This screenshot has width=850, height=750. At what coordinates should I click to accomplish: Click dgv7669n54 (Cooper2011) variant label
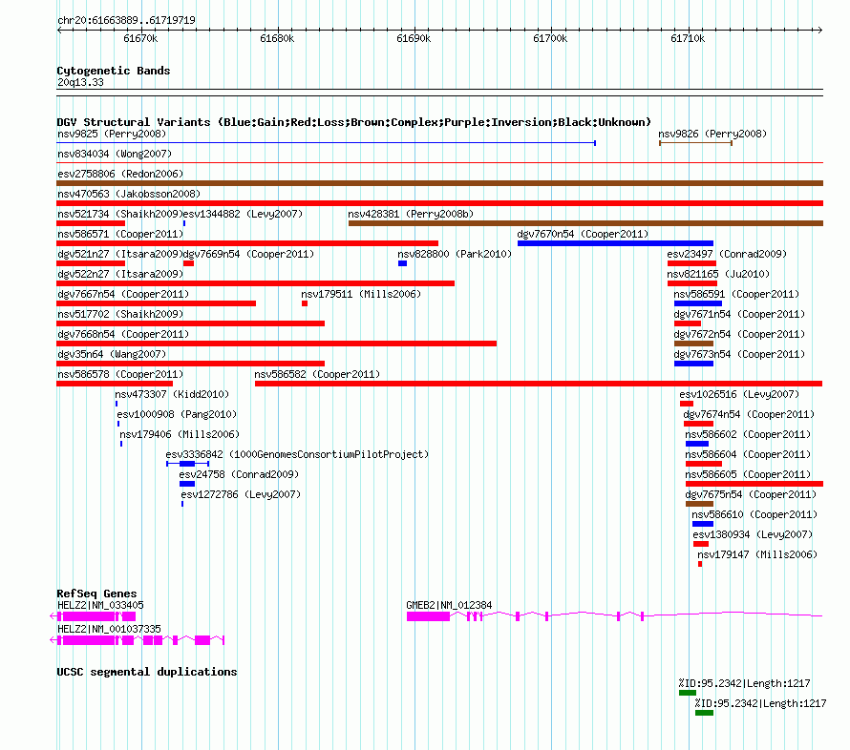point(249,254)
